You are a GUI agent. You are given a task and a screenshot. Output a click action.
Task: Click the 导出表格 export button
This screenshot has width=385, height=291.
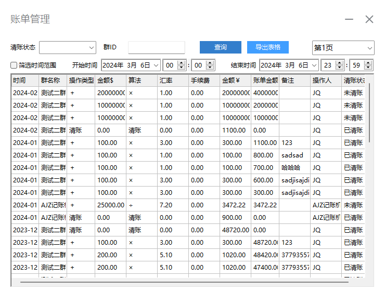click(x=267, y=47)
